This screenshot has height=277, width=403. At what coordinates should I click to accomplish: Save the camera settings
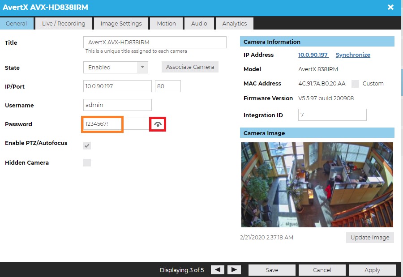click(272, 270)
